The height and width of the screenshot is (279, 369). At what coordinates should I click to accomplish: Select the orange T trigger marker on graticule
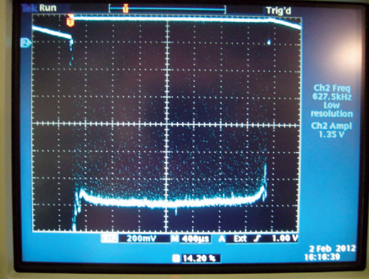(70, 21)
